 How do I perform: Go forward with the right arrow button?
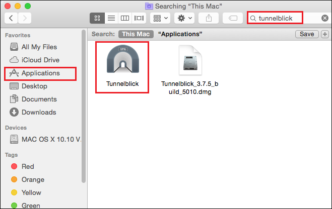[25, 18]
